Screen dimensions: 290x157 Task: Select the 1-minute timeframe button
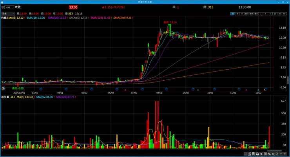tap(261, 14)
